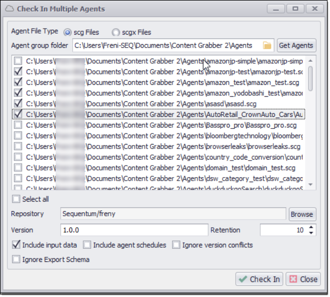Increase Retention value with up arrow
330x297 pixels.
coord(311,227)
